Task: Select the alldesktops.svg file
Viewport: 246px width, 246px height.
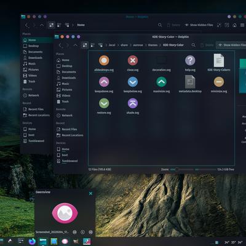Action: pos(104,63)
